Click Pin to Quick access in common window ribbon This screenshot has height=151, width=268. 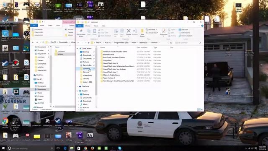coord(81,33)
